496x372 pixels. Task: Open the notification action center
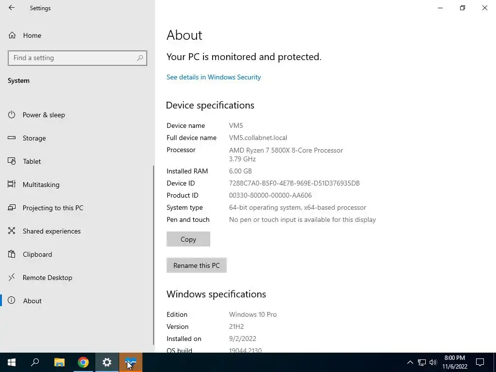(x=480, y=362)
